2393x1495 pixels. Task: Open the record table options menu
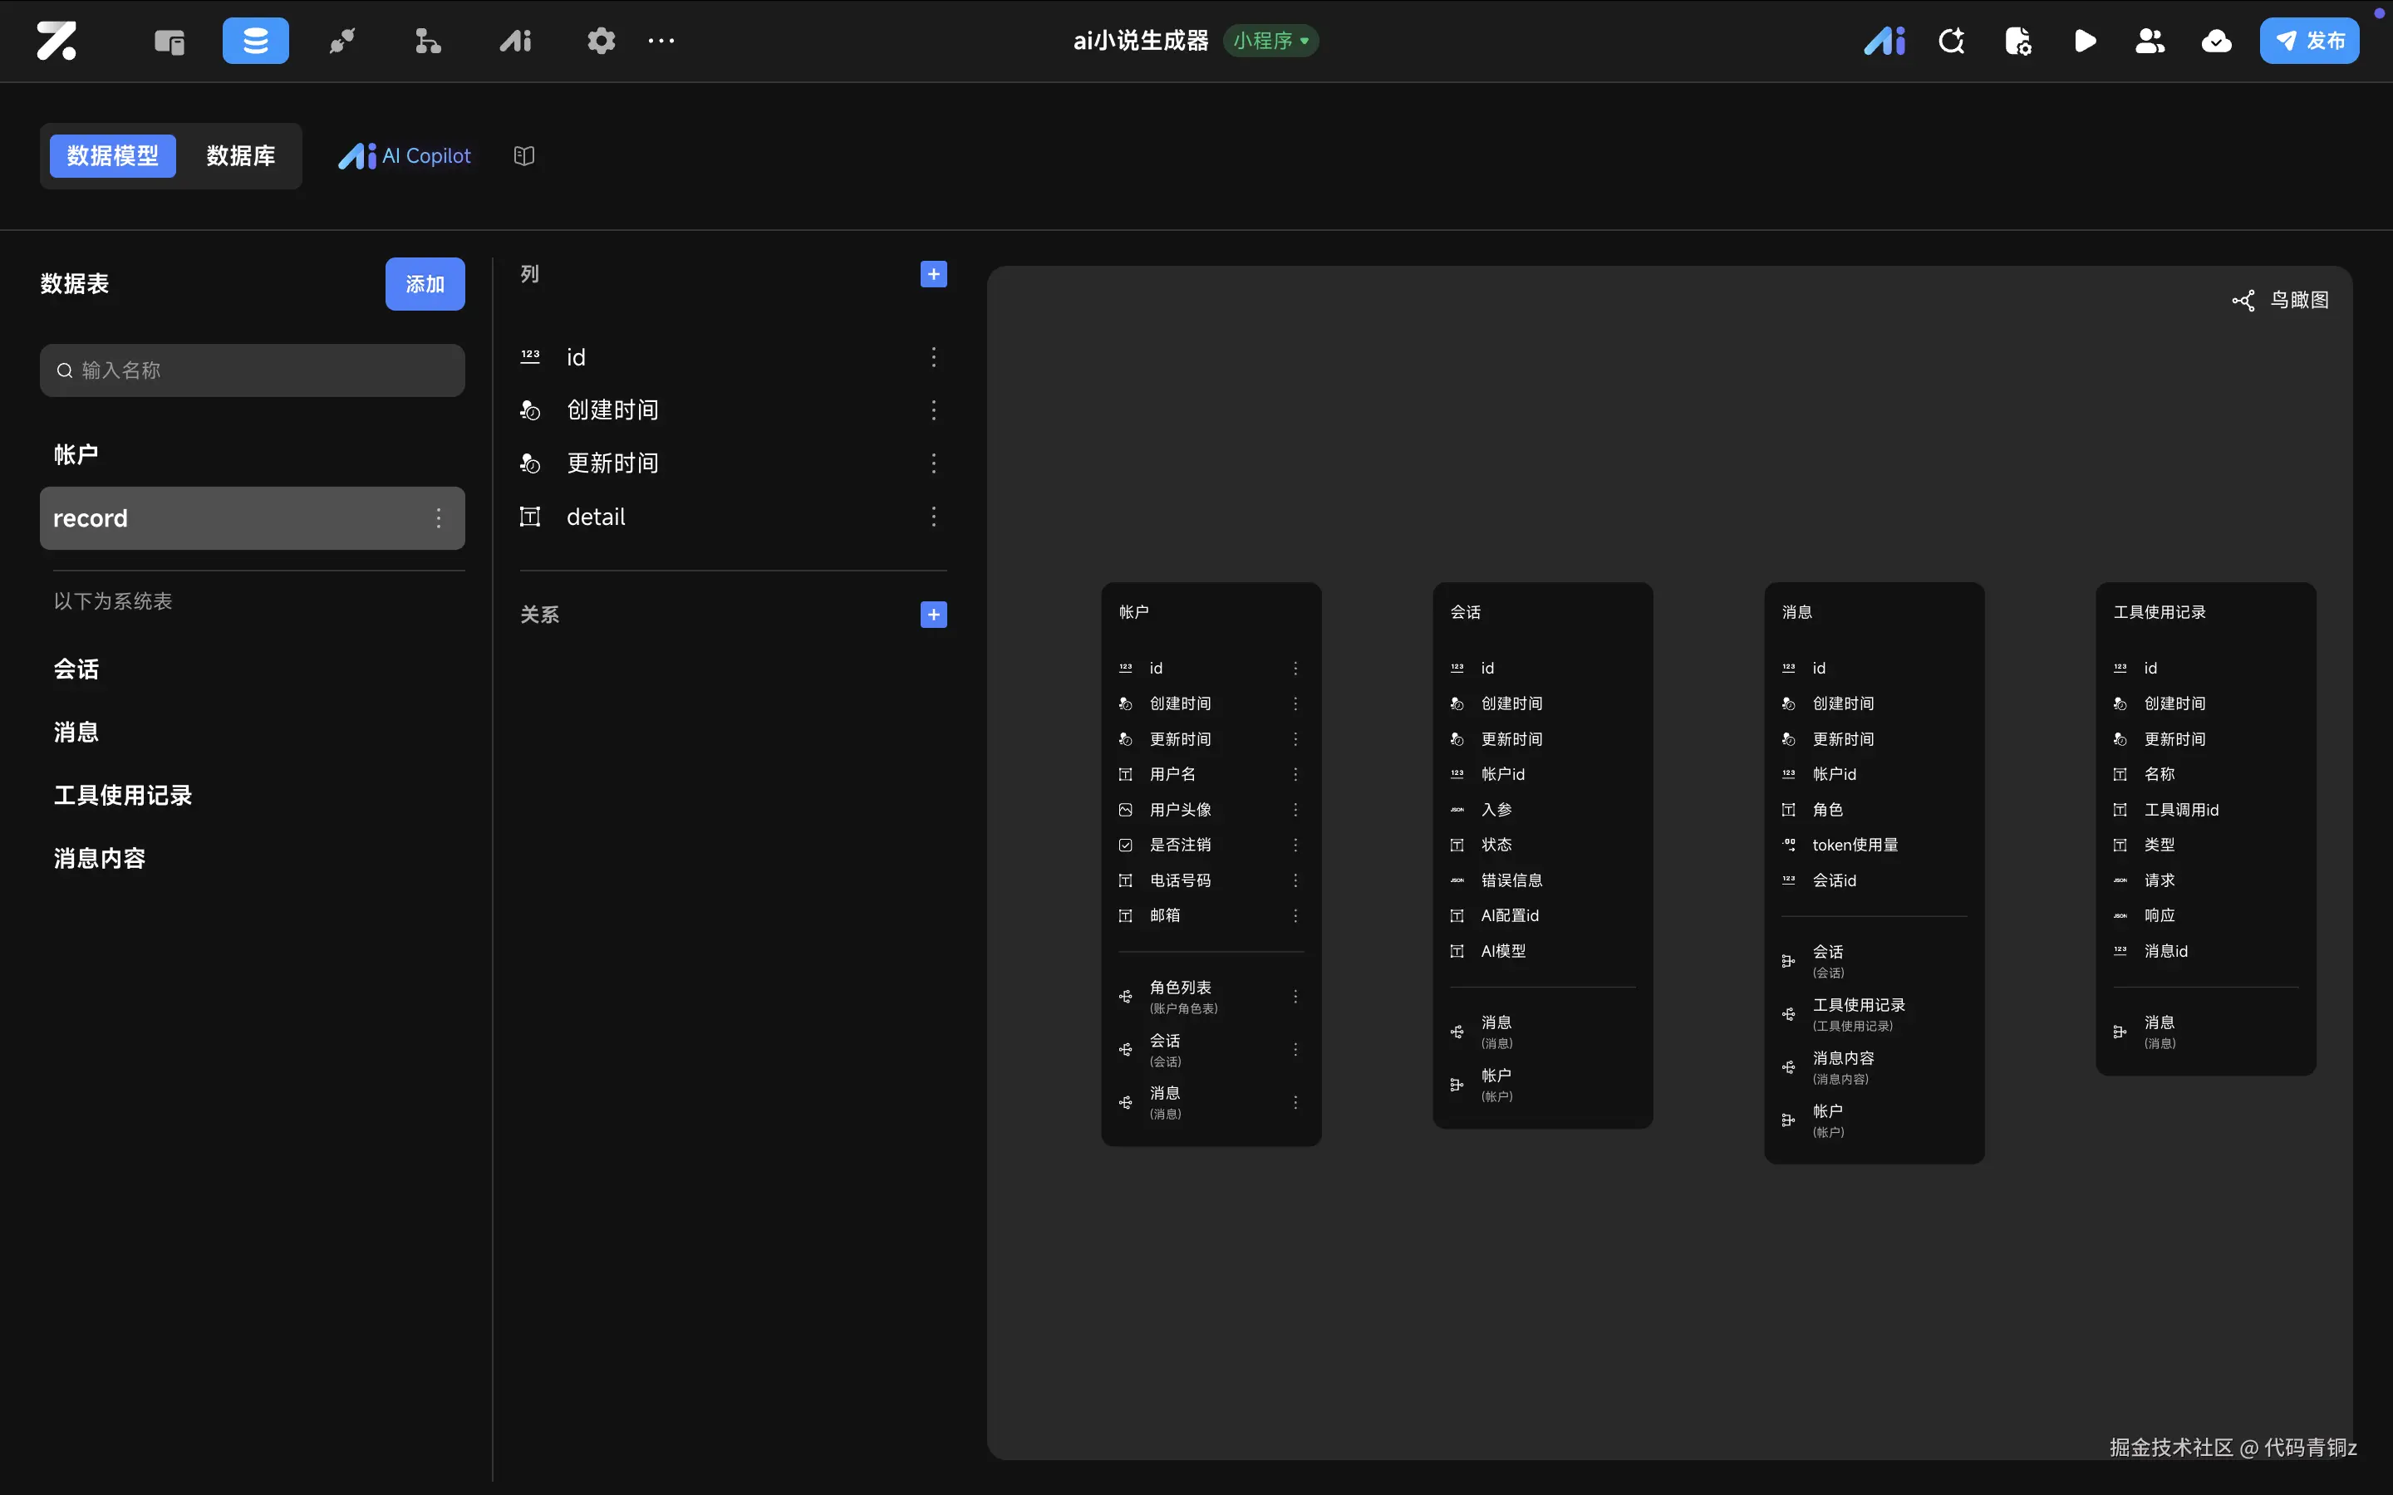(438, 518)
